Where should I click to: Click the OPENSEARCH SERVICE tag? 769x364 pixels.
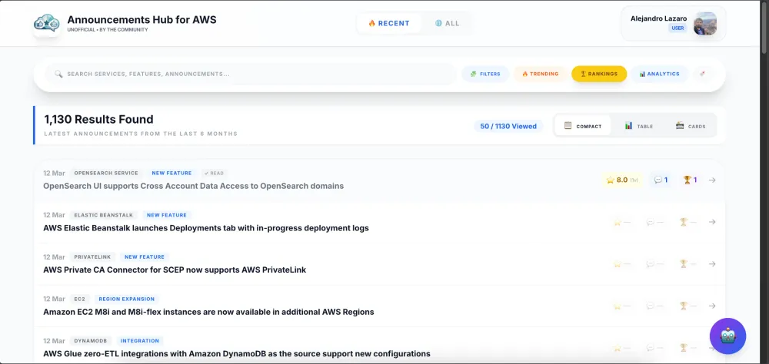106,173
